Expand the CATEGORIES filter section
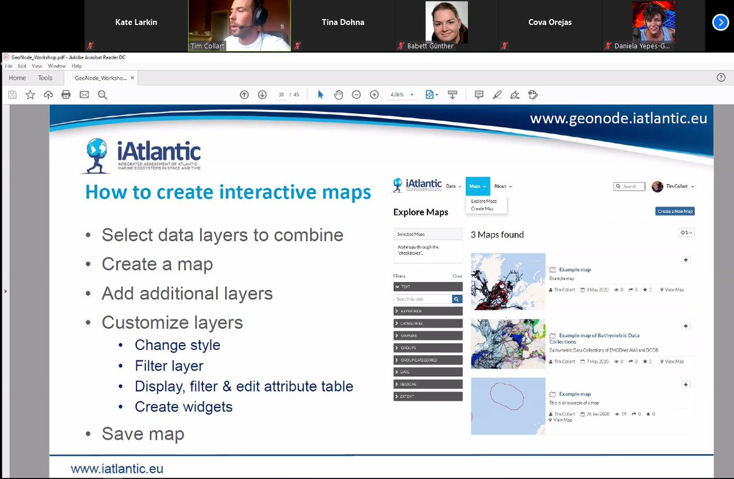Screen dimensions: 734x479 coord(428,324)
